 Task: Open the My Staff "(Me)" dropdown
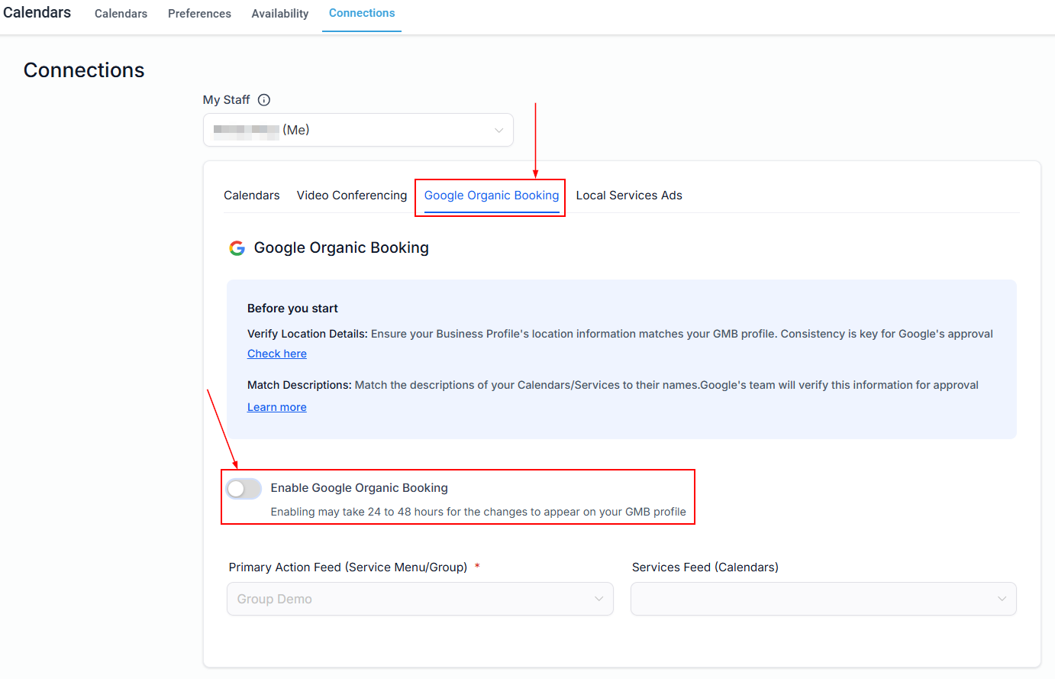pyautogui.click(x=357, y=131)
